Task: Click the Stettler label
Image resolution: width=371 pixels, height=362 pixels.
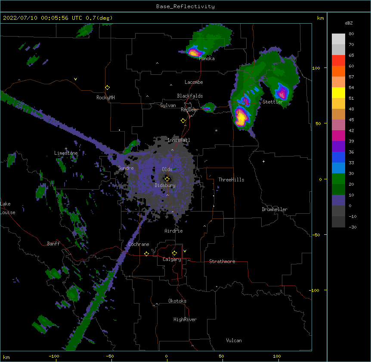Action: tap(273, 102)
